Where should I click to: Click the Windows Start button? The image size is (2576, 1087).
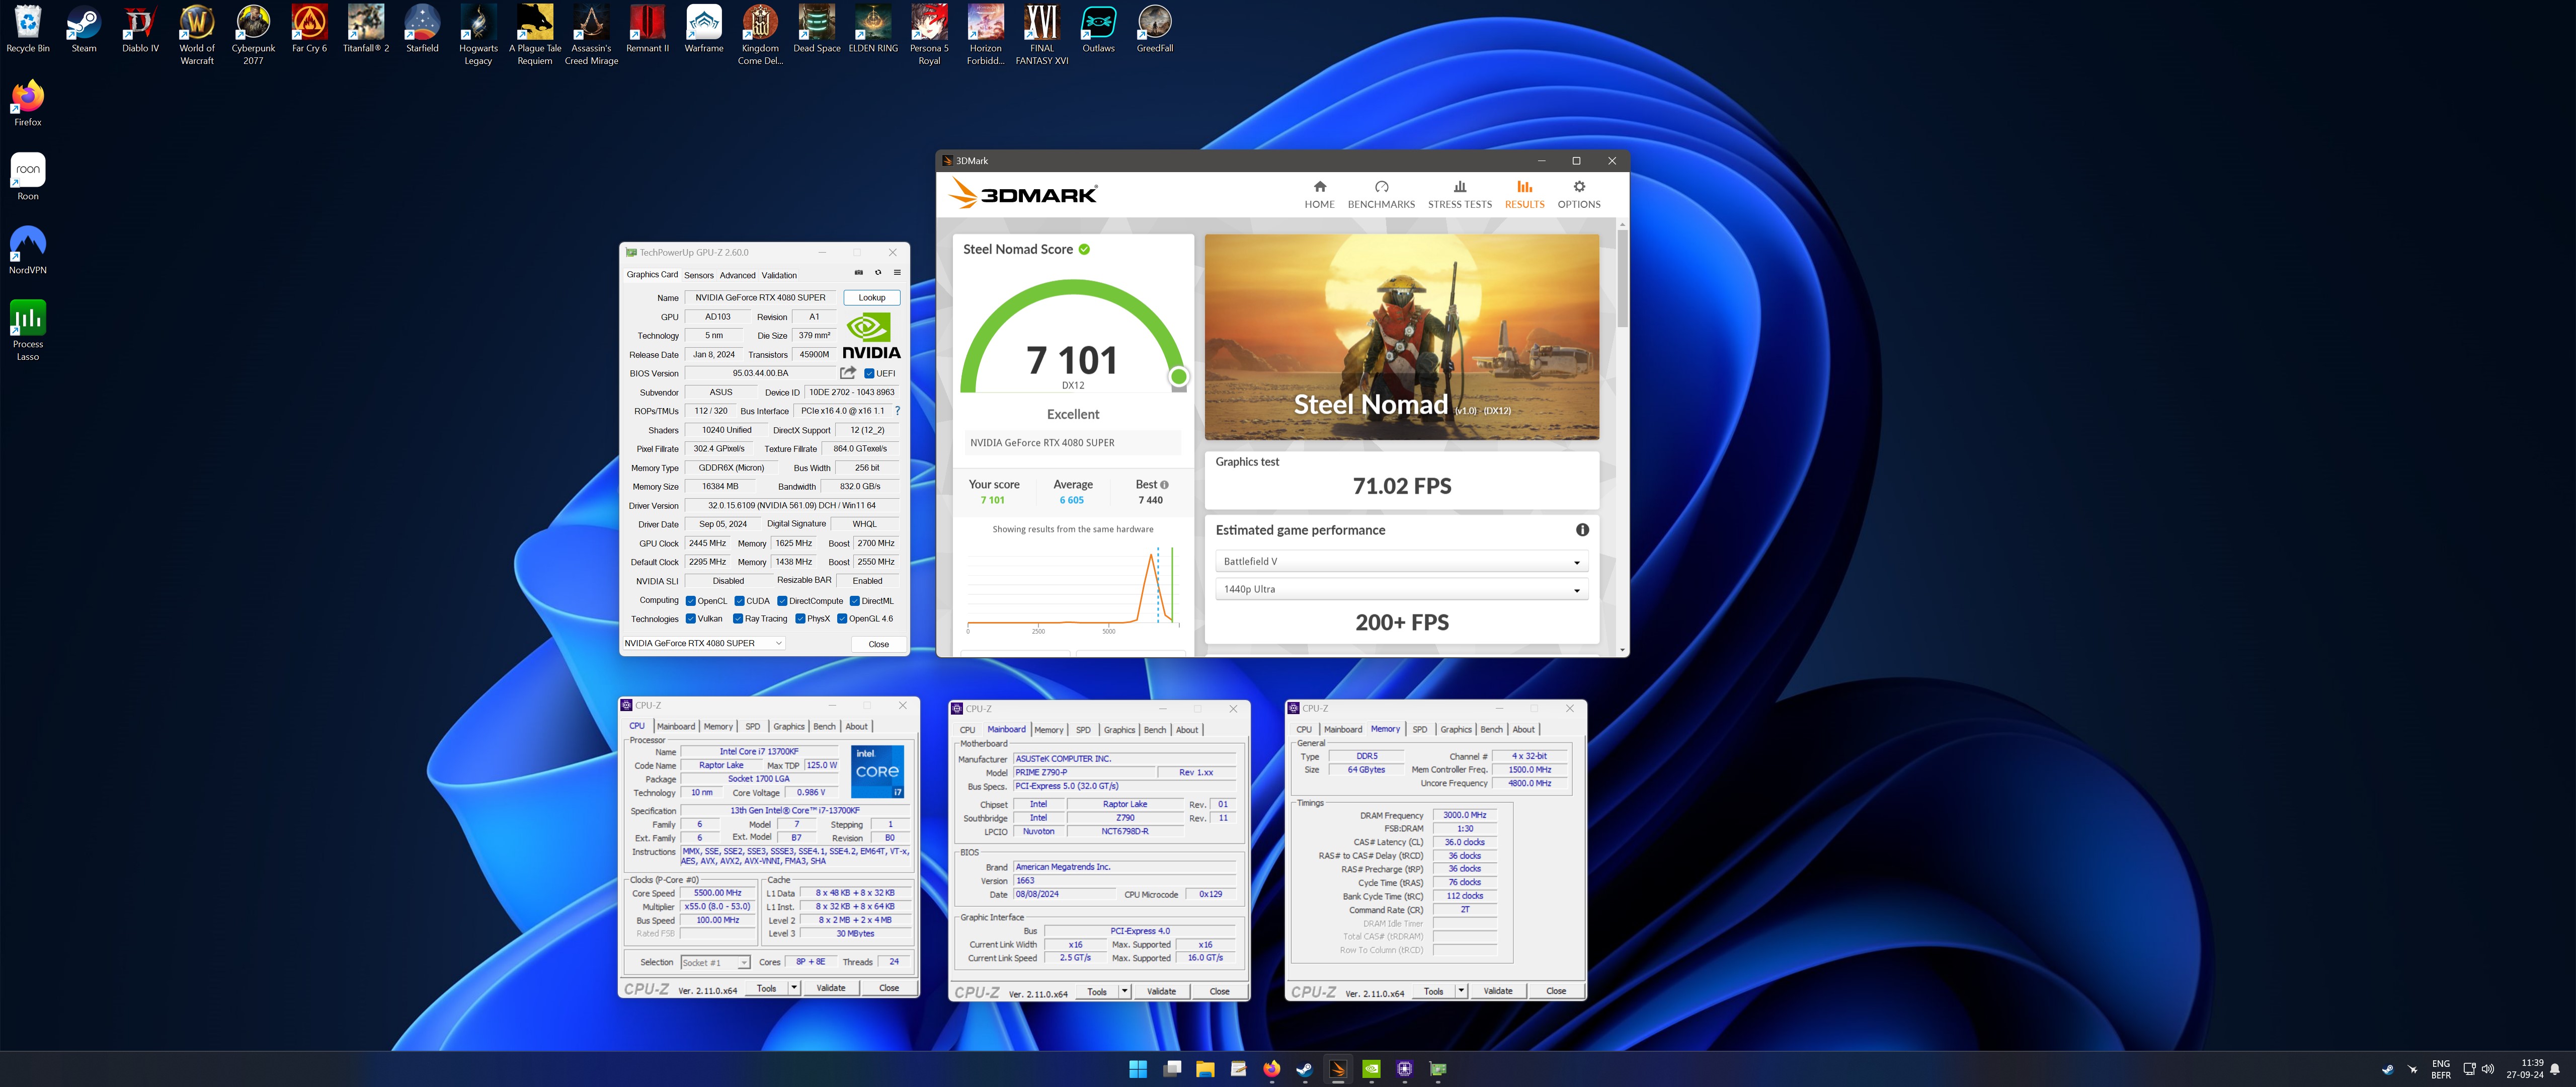click(1138, 1069)
